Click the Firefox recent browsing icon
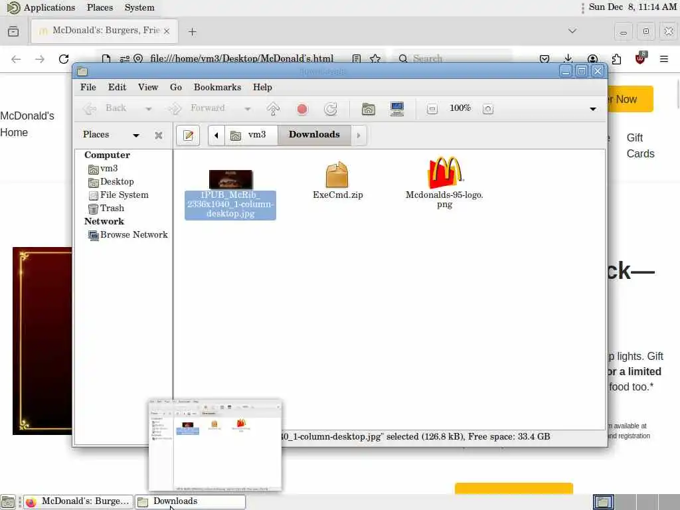The width and height of the screenshot is (680, 510). (x=13, y=31)
